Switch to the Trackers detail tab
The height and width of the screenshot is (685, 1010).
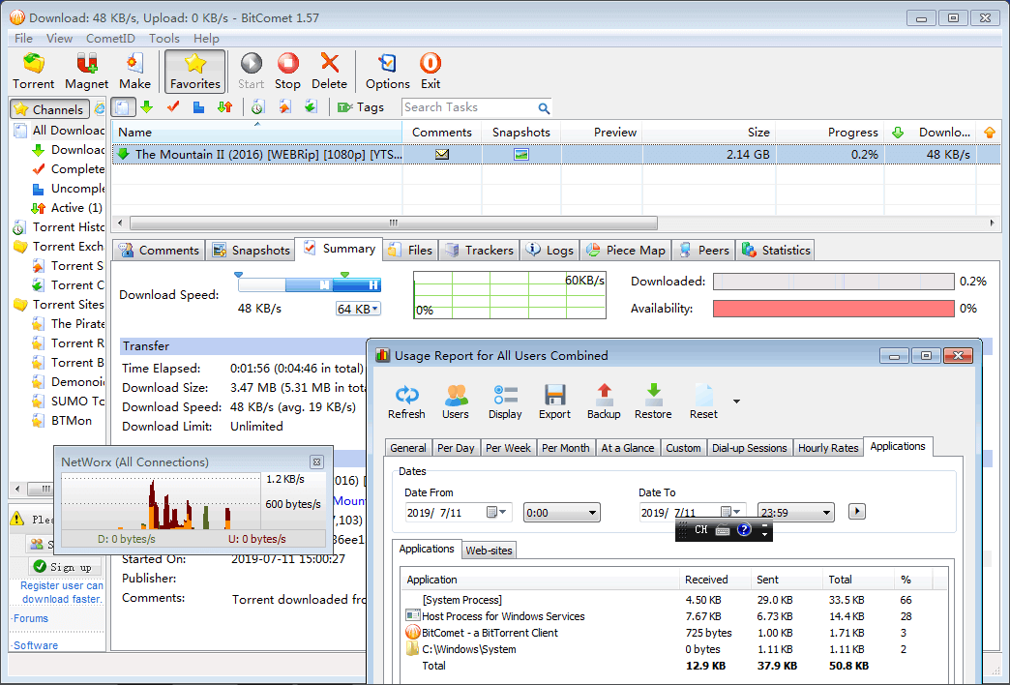pos(481,250)
